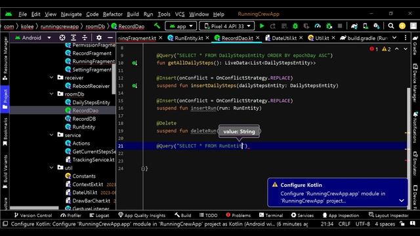Toggle Bookmarks side panel

[x=5, y=132]
